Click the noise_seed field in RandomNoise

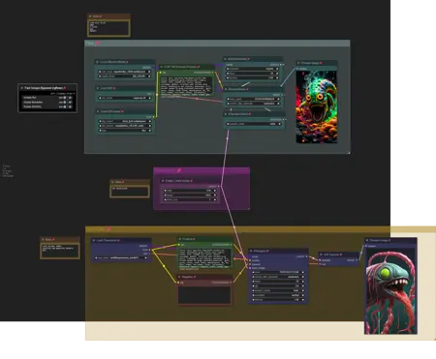tap(254, 99)
